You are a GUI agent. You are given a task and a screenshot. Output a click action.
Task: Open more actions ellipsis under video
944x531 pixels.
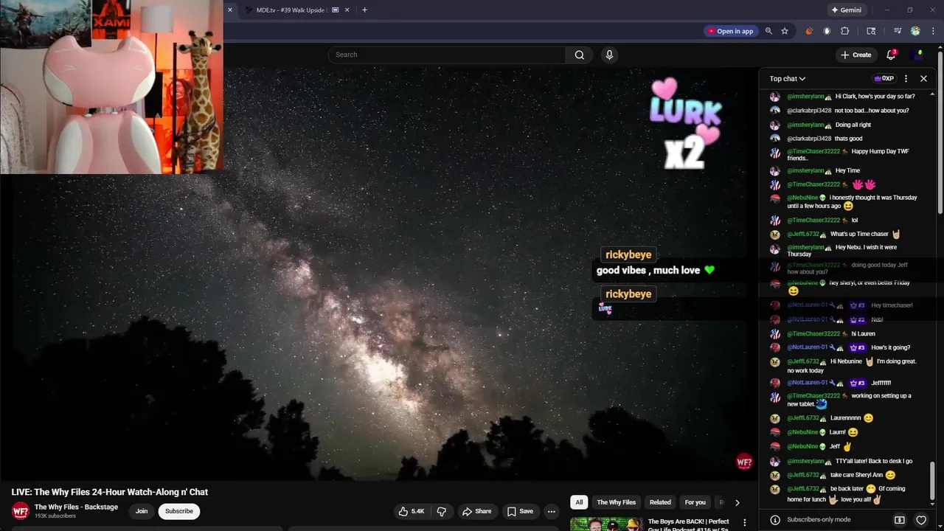click(551, 511)
